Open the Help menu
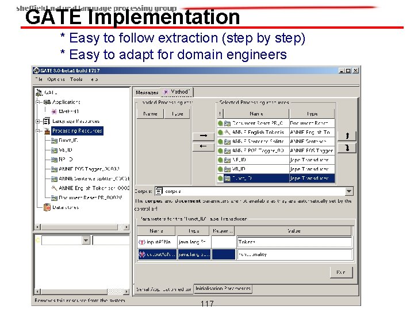 [x=94, y=79]
